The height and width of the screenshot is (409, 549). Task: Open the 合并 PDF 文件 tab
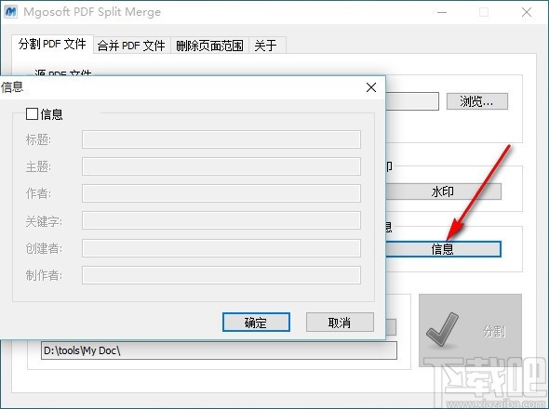131,46
